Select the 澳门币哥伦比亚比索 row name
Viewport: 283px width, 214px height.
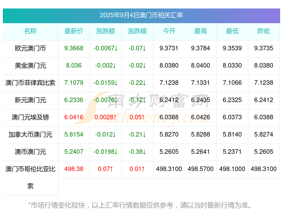point(30,178)
